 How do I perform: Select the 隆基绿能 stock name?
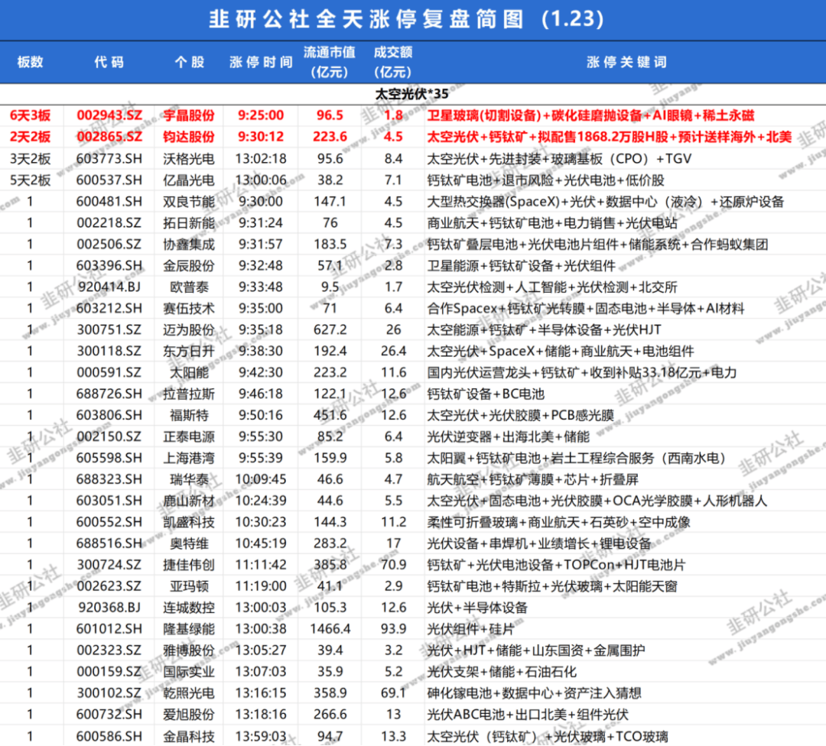[190, 629]
